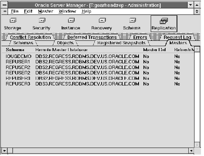Screen dimensions: 204x156
Task: Select REPUSER2 row's DBS4.REGRESS master database
Action: 87,72
